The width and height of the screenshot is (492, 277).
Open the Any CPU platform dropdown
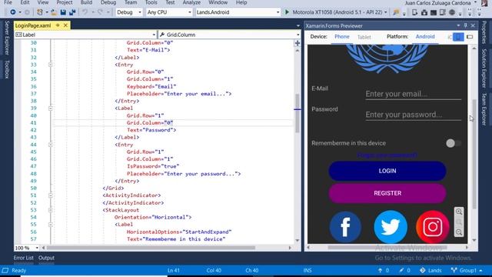point(169,12)
